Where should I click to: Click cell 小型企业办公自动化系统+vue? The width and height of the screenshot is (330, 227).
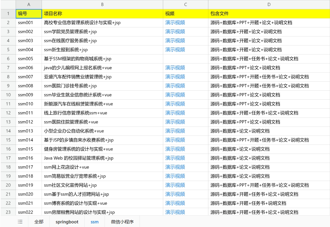tap(102, 131)
